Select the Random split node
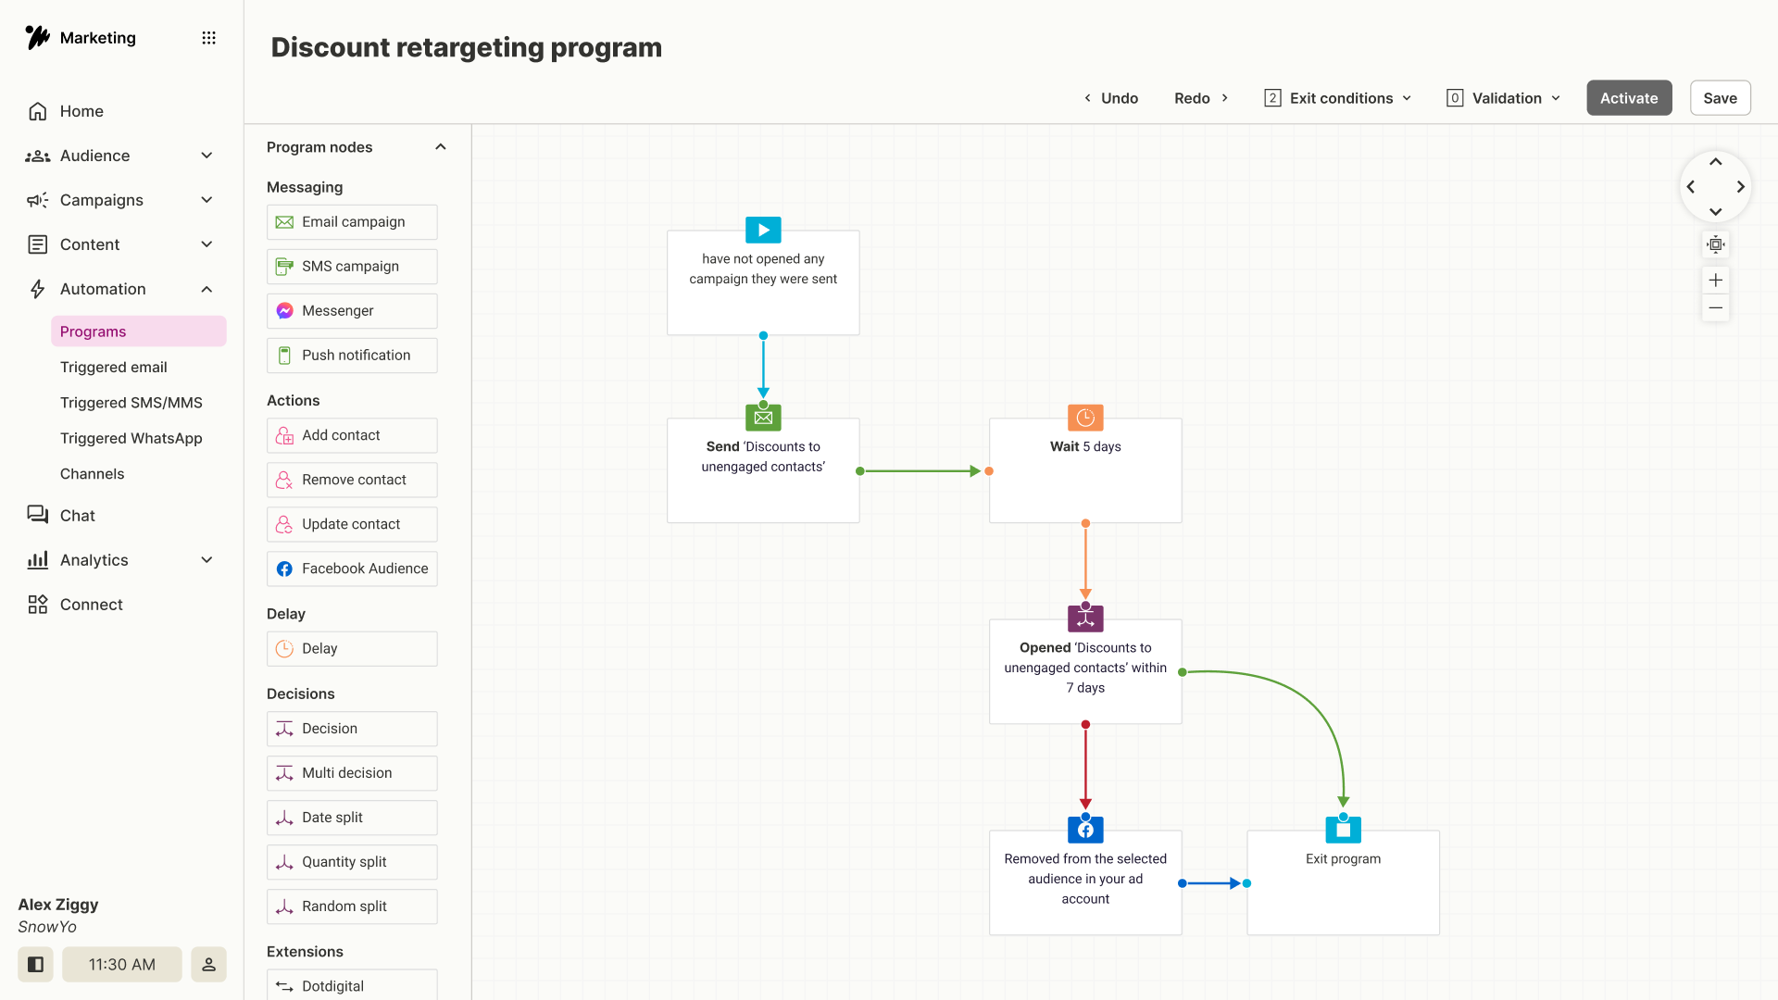1778x1000 pixels. click(x=352, y=906)
